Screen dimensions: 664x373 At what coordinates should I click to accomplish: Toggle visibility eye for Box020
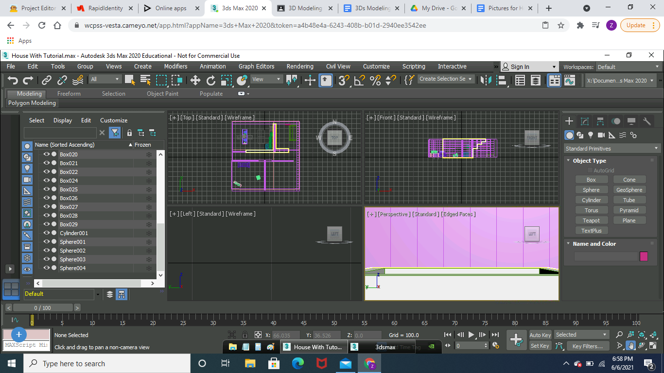pos(47,154)
